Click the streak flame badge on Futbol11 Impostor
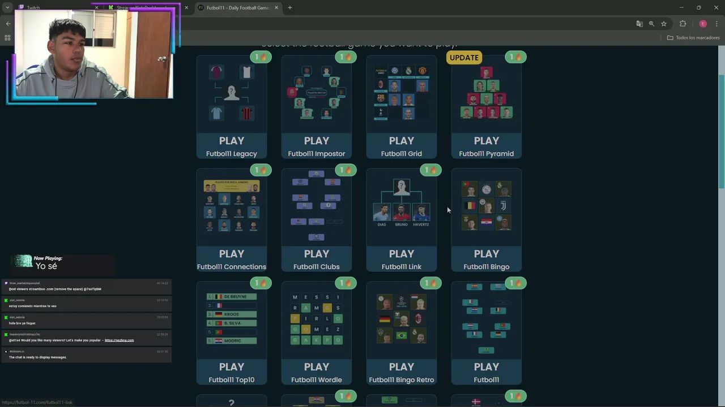The height and width of the screenshot is (407, 725). click(346, 57)
